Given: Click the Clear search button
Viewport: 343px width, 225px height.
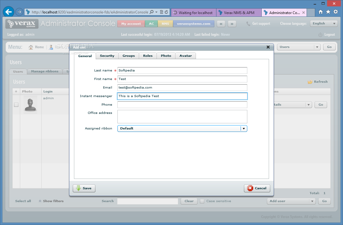Looking at the screenshot, I should pos(189,201).
